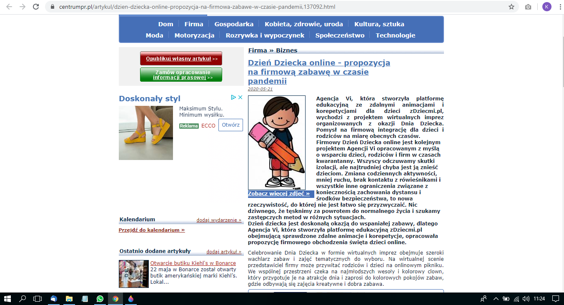The image size is (564, 305).
Task: Open WhatsApp from the taskbar
Action: pyautogui.click(x=100, y=299)
